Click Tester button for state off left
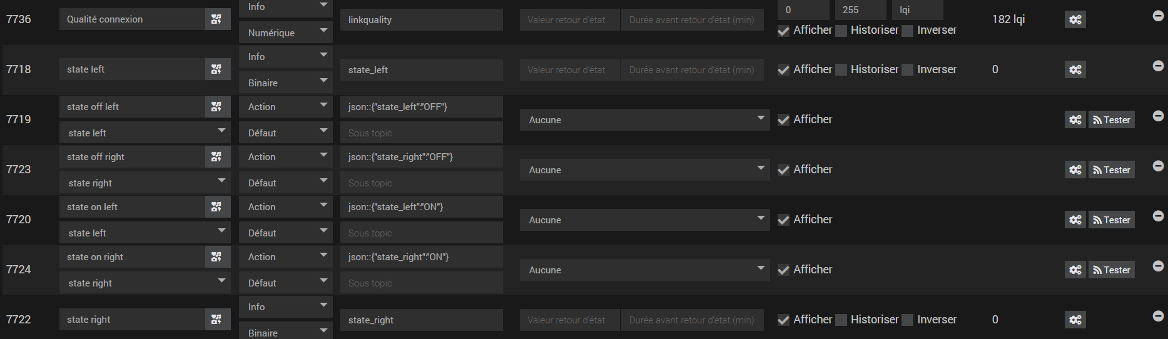1168x339 pixels. 1112,119
